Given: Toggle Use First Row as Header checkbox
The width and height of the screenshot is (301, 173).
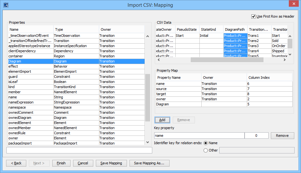Looking at the screenshot, I should click(254, 16).
